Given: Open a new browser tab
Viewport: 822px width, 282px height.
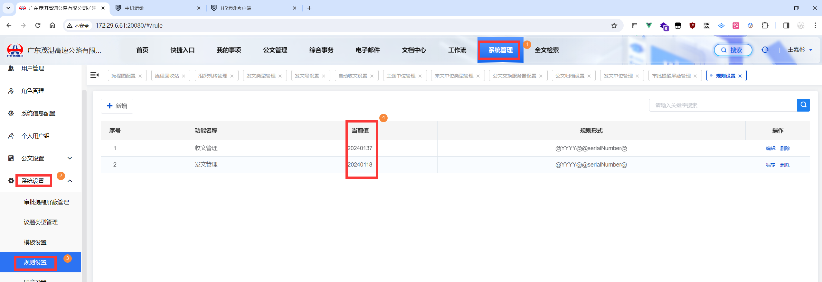Looking at the screenshot, I should pos(309,8).
